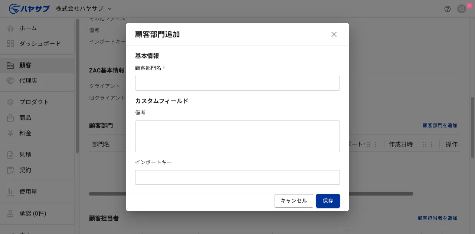The image size is (475, 234).
Task: Open 承認 (0件) in the sidebar
Action: click(37, 213)
